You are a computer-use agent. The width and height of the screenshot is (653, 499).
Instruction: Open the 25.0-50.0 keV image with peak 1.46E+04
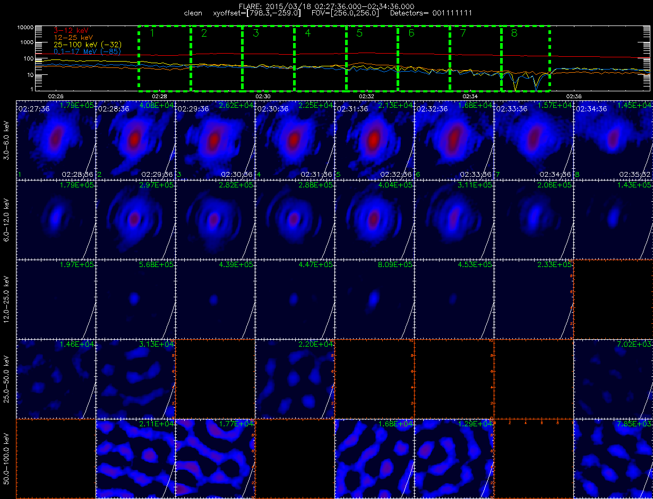[56, 378]
